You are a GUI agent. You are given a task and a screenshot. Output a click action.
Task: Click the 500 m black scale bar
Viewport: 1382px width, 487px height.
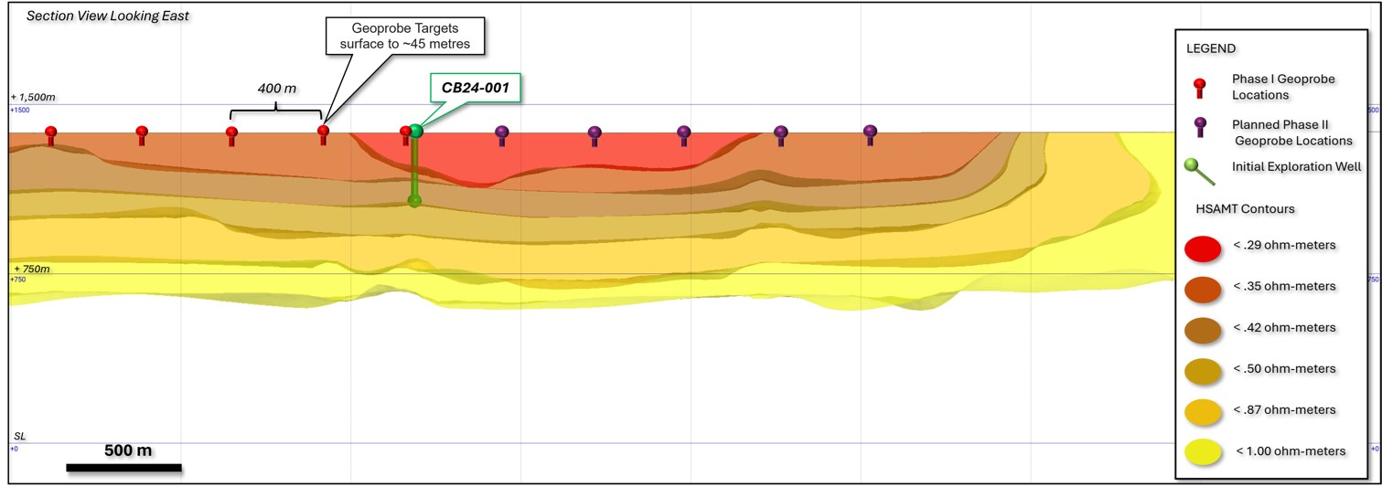[123, 468]
